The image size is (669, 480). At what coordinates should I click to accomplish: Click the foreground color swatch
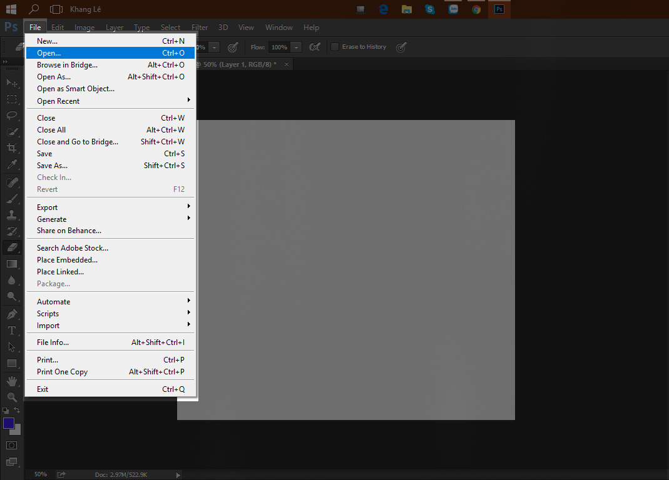coord(9,424)
